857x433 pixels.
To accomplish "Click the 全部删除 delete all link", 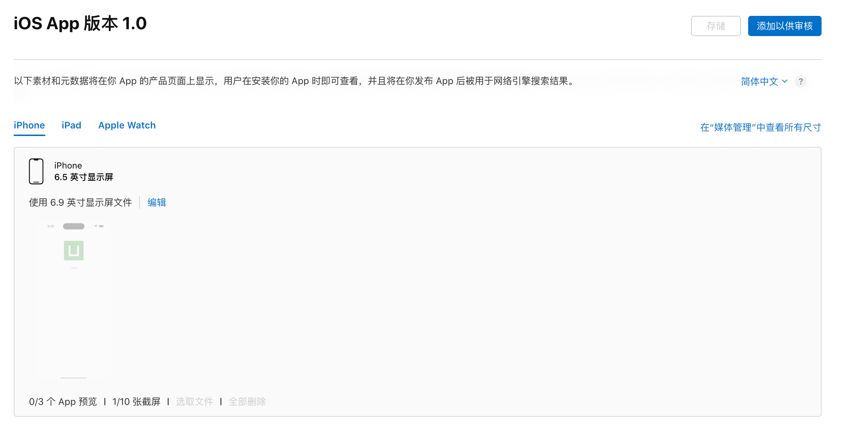I will (x=247, y=402).
